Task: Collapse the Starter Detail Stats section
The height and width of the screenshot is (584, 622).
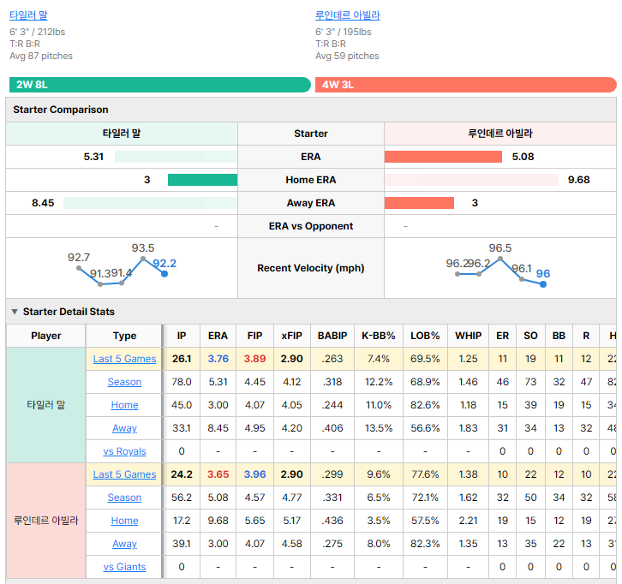Action: point(15,312)
